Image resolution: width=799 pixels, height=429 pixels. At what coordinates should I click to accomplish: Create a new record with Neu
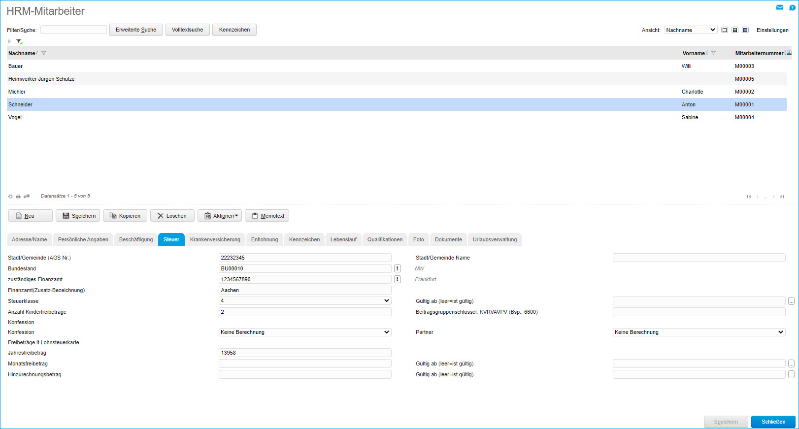(x=31, y=216)
